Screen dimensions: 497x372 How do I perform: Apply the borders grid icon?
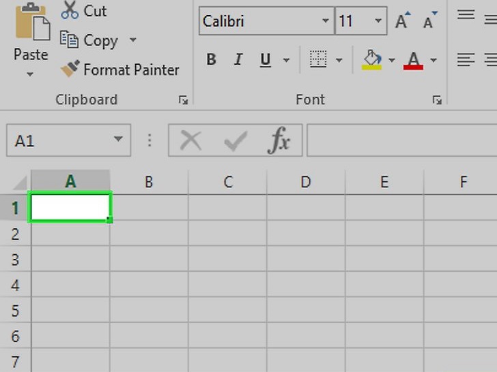[x=318, y=59]
